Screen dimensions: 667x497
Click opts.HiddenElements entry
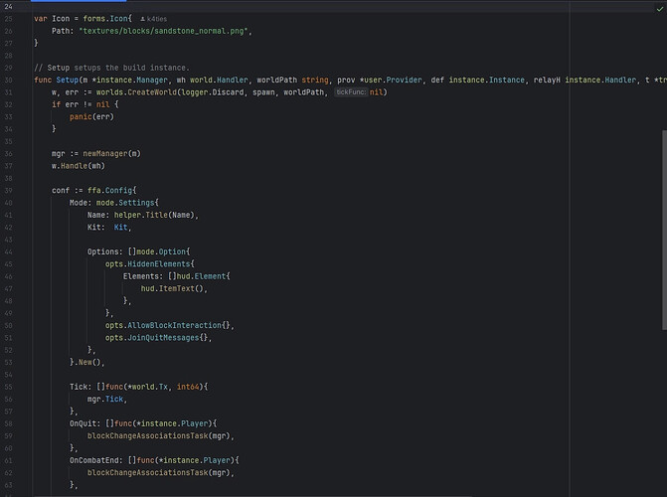point(150,263)
